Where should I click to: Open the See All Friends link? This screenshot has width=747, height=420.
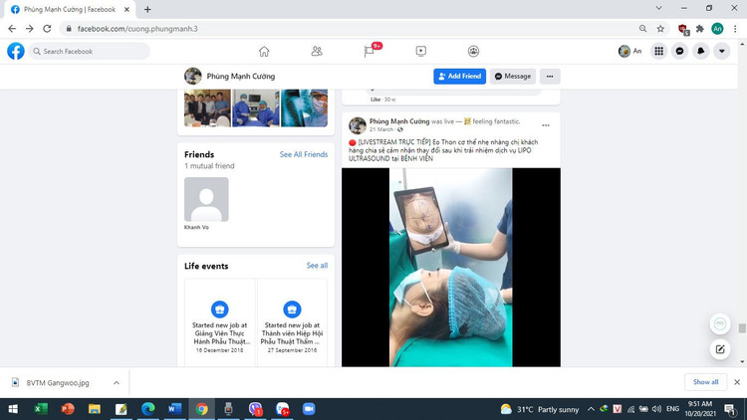(x=304, y=155)
